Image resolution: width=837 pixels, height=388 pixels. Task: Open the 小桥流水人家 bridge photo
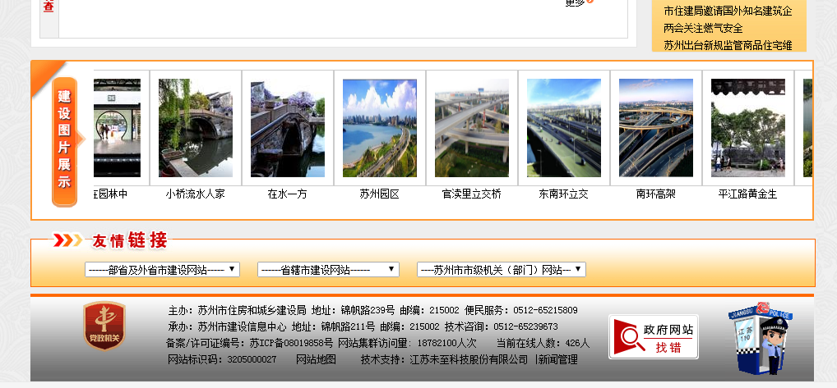[x=196, y=128]
